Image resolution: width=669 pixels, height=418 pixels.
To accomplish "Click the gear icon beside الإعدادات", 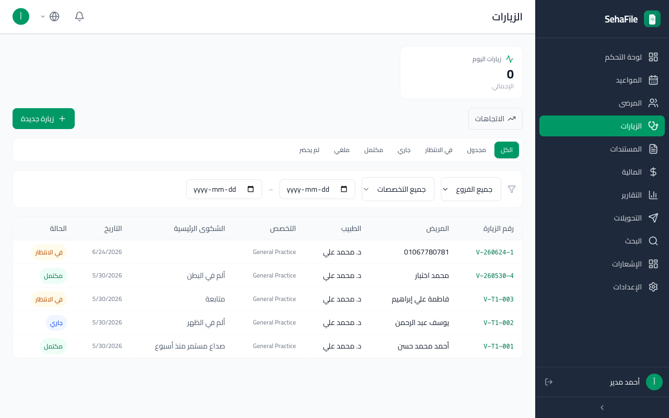I will tap(653, 287).
